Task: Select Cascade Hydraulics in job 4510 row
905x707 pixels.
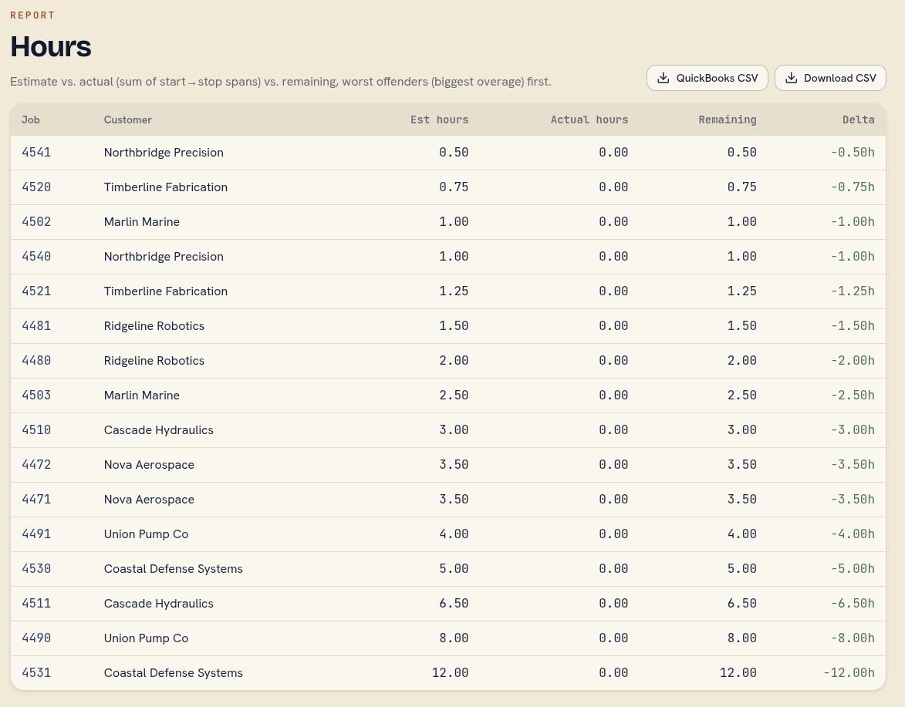Action: (x=159, y=429)
